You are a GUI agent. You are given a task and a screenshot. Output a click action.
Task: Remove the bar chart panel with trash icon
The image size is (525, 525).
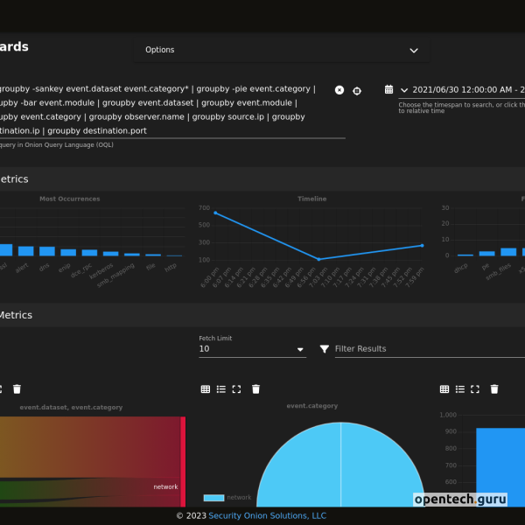494,389
